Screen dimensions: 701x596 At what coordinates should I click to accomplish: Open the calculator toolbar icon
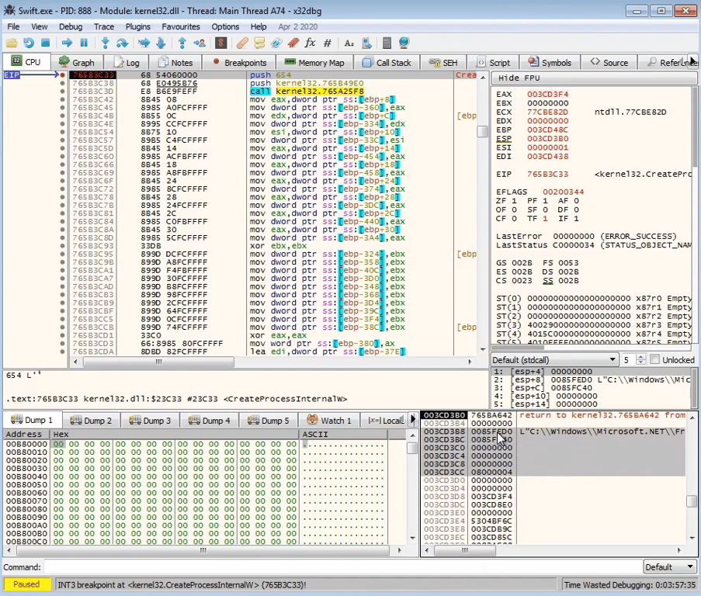387,43
